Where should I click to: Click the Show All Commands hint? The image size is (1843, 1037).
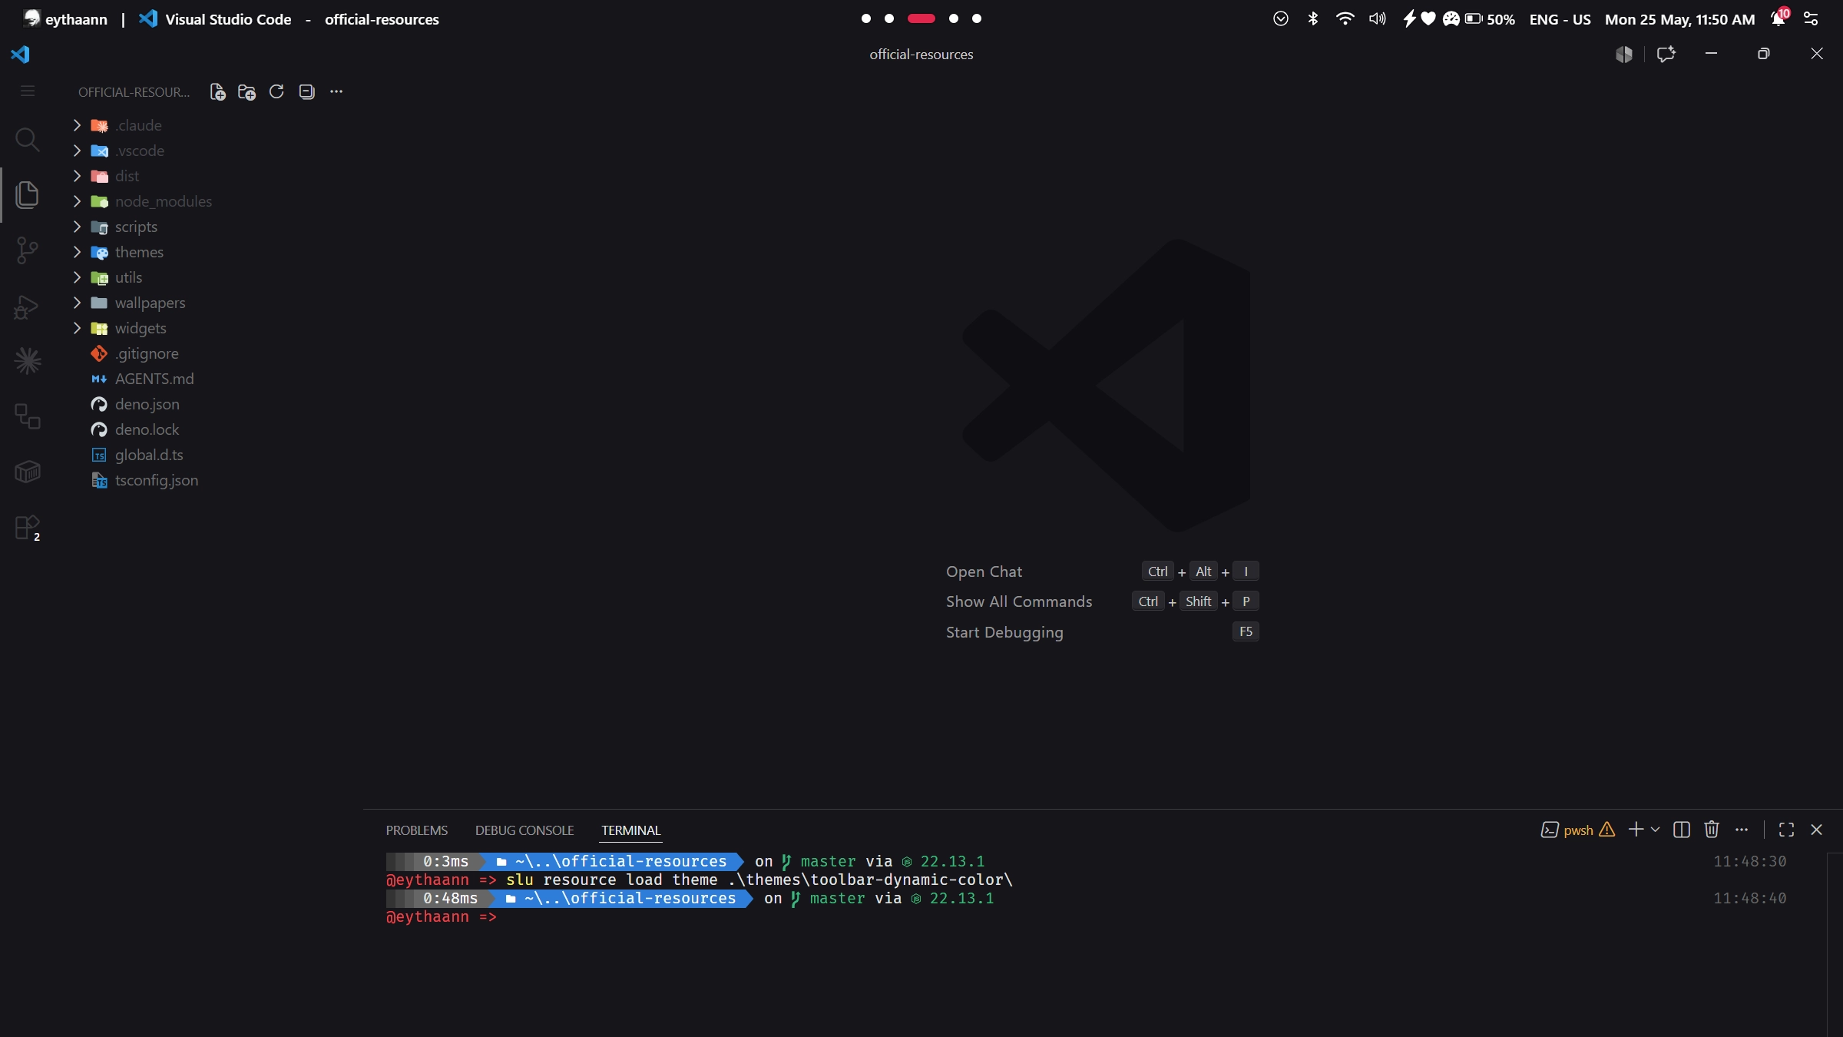(x=1019, y=601)
